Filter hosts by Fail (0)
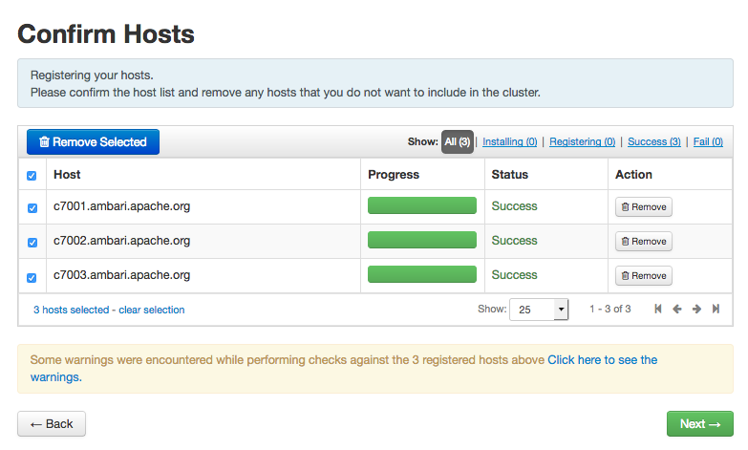Screen dimensions: 748x450 708,142
